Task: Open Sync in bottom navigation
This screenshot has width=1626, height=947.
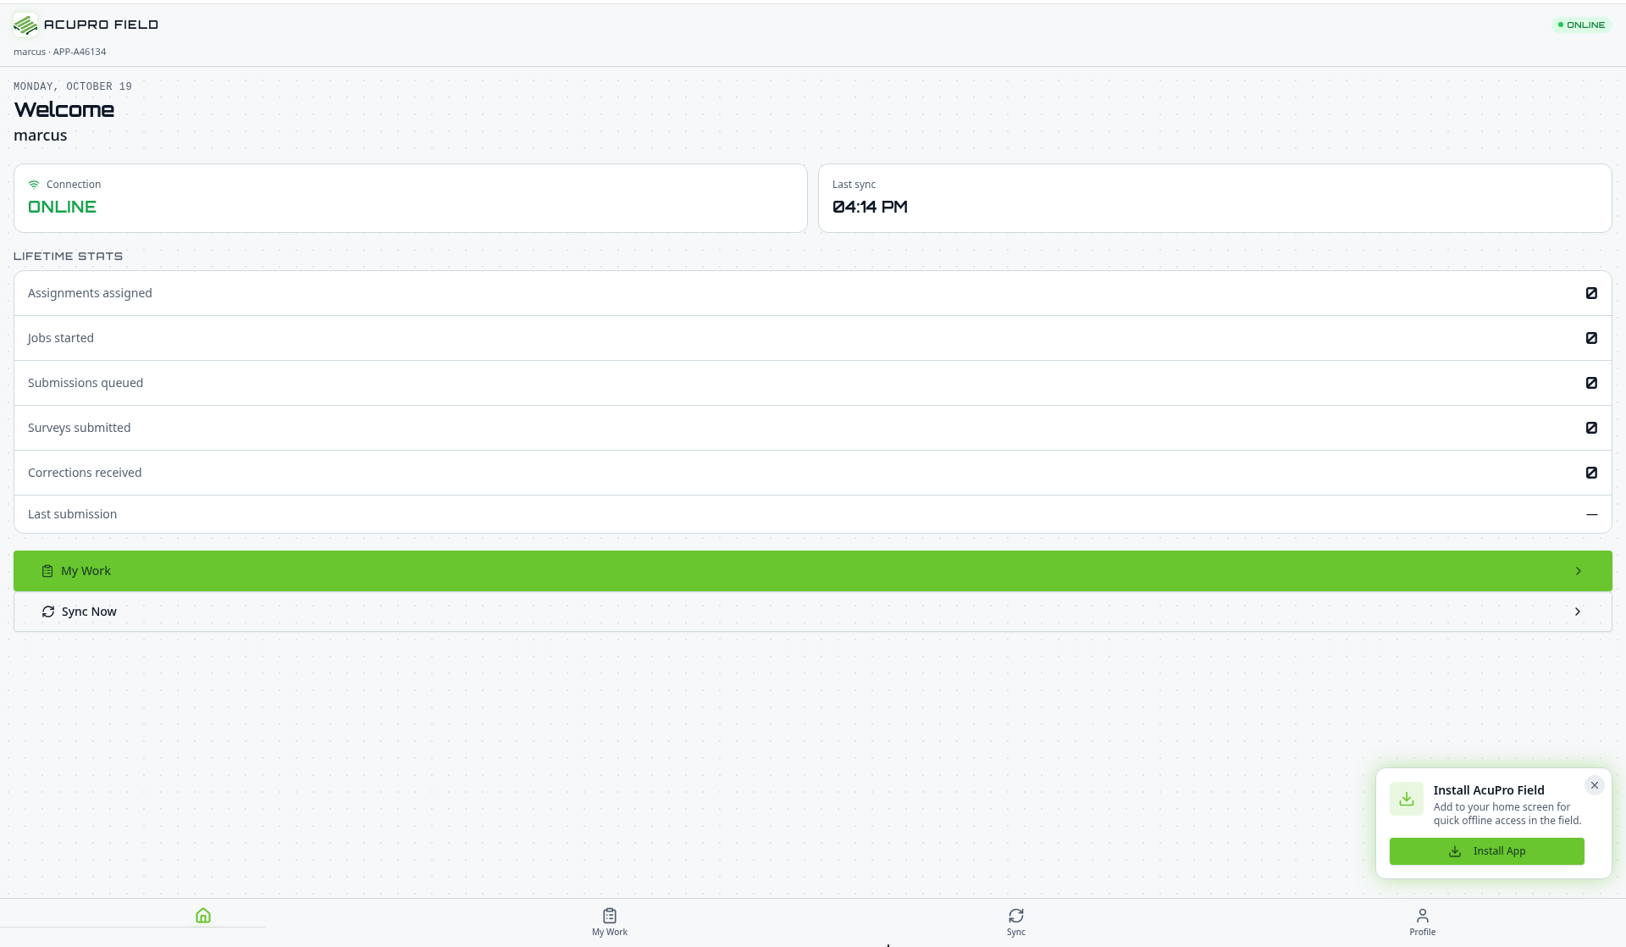Action: pos(1016,922)
